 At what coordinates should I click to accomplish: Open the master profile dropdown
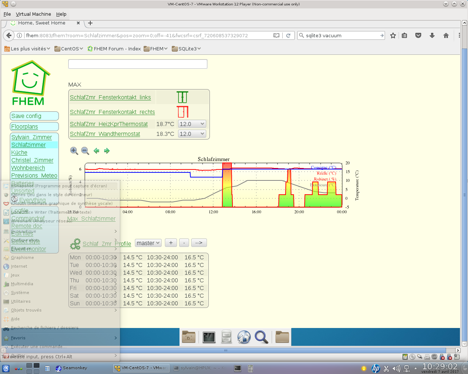(x=148, y=243)
